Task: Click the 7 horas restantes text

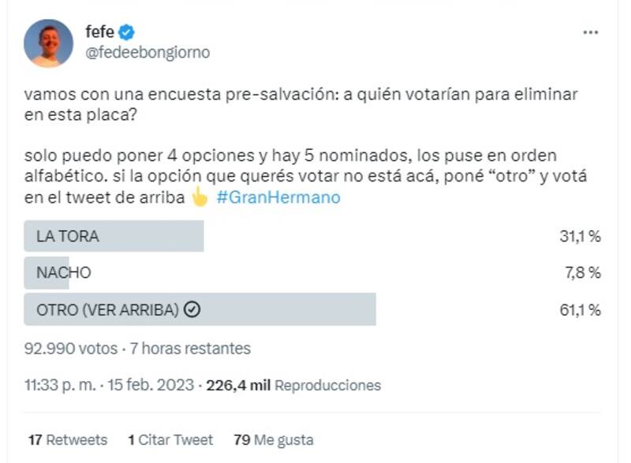Action: tap(190, 348)
